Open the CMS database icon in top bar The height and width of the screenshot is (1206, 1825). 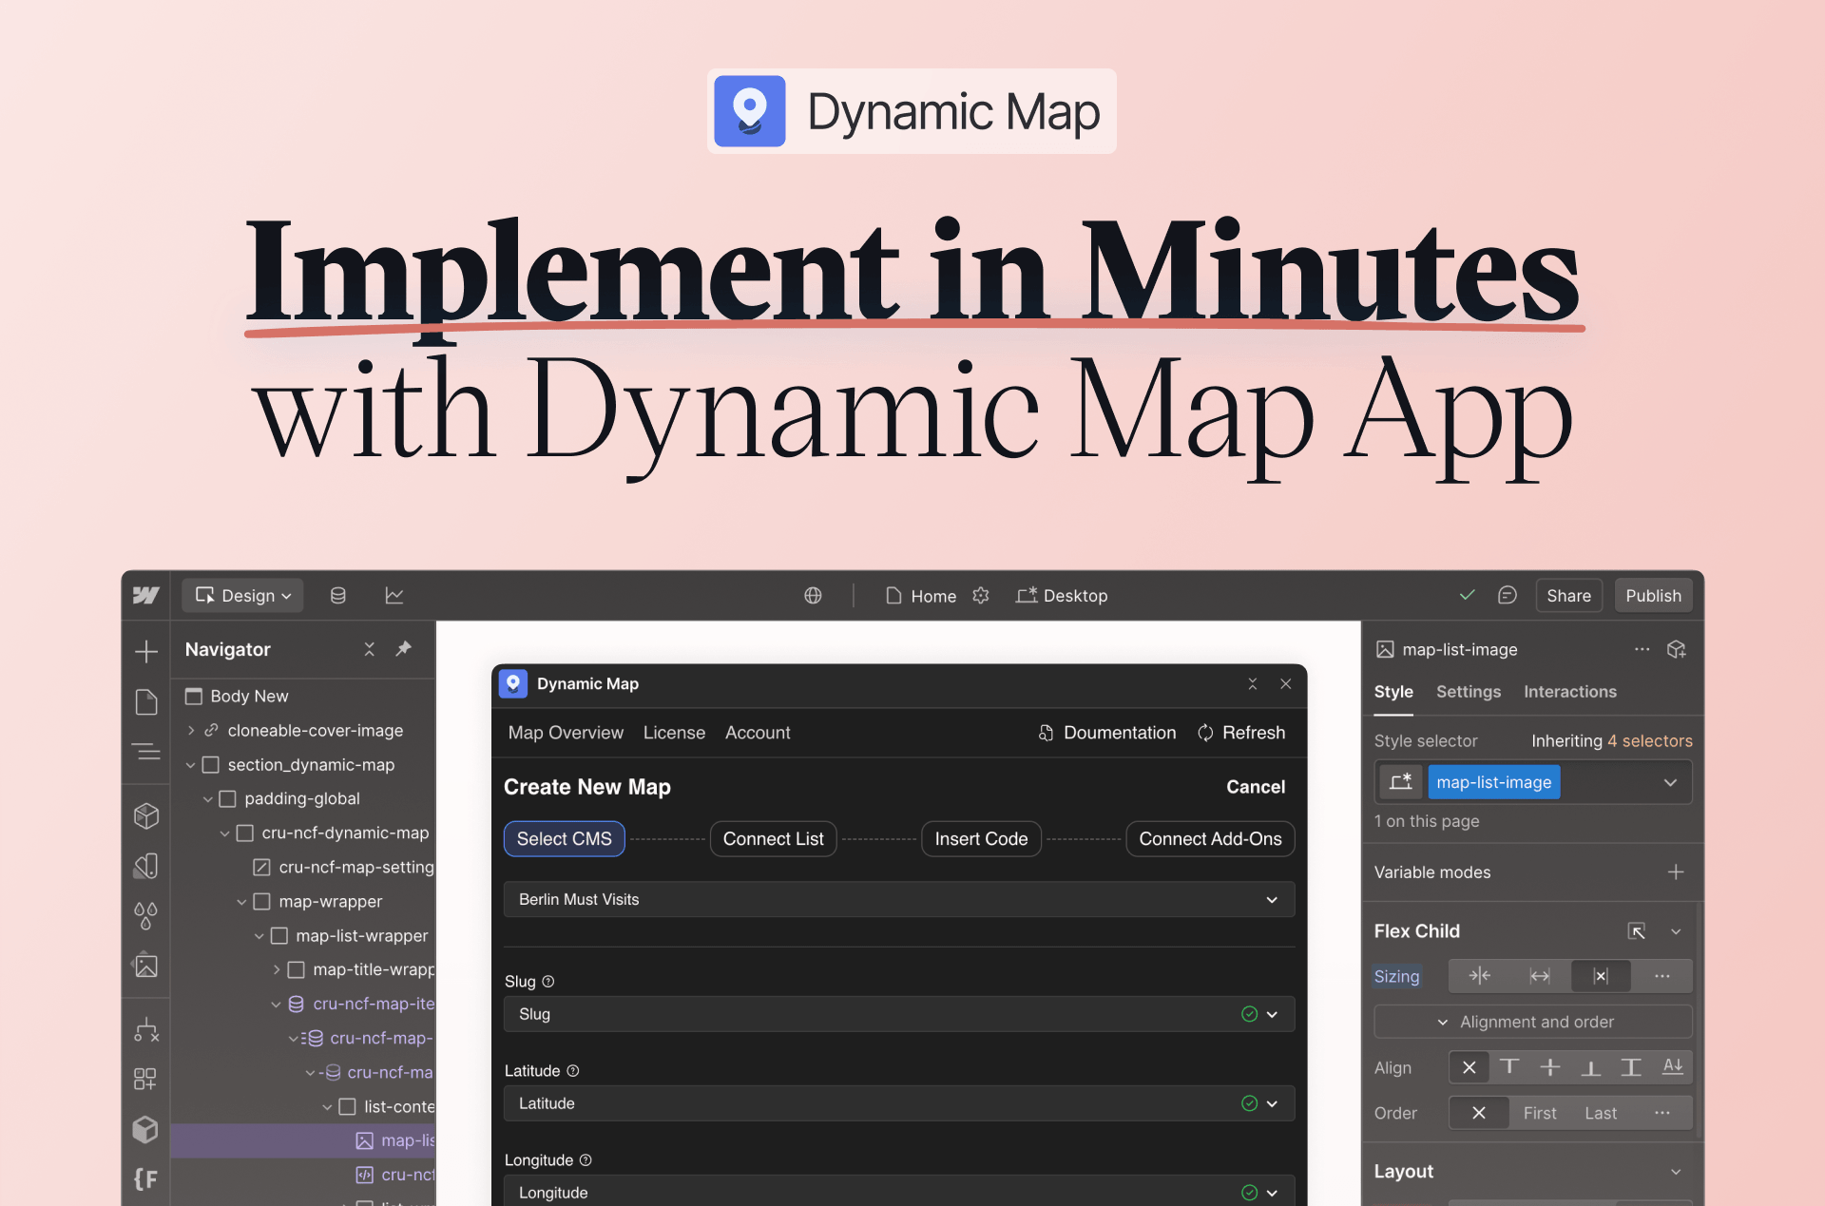(337, 596)
